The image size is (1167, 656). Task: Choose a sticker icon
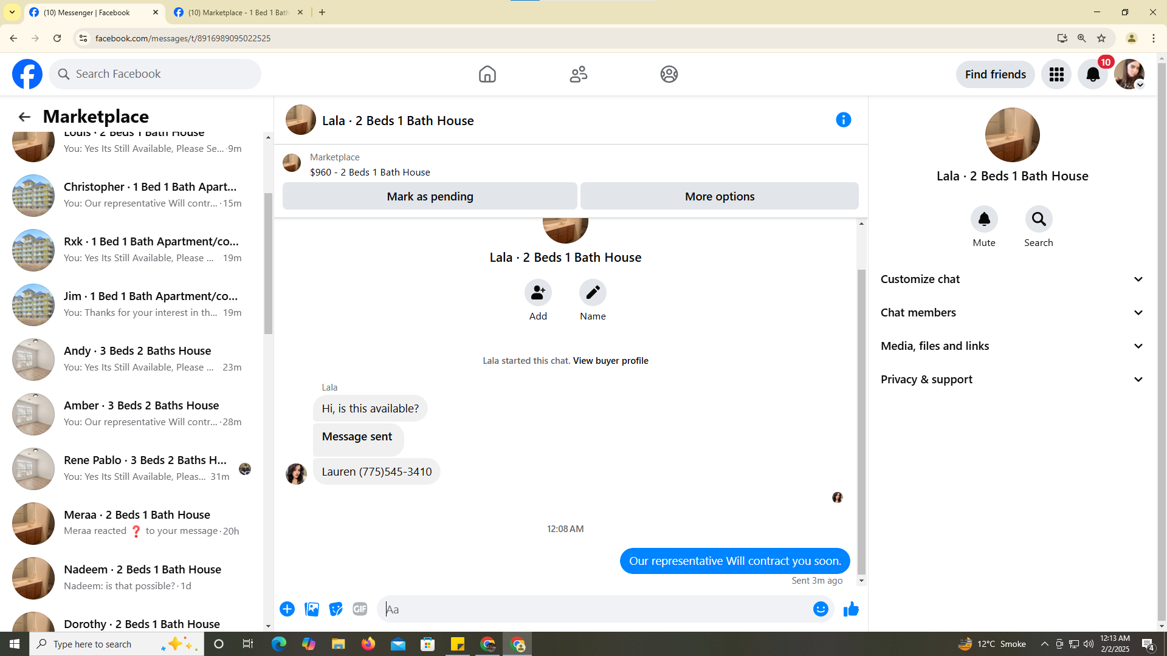[336, 609]
